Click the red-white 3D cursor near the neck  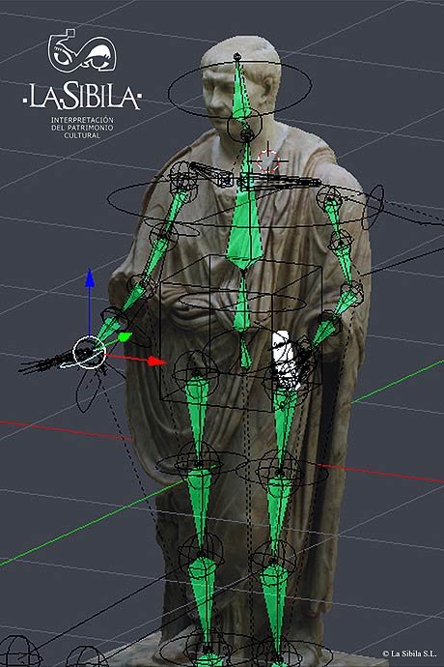tap(268, 160)
